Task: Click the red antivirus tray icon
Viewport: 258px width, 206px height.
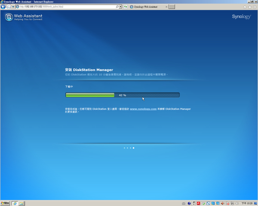Action: click(198, 203)
